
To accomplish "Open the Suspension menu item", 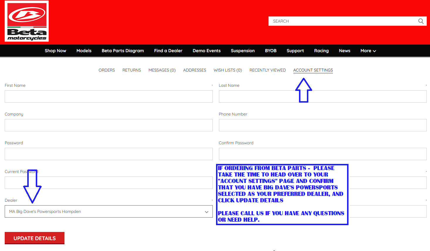I will pyautogui.click(x=243, y=51).
